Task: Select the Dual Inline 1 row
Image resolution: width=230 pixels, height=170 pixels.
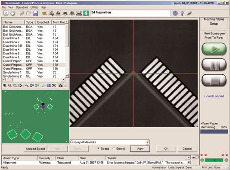Action: (x=34, y=38)
